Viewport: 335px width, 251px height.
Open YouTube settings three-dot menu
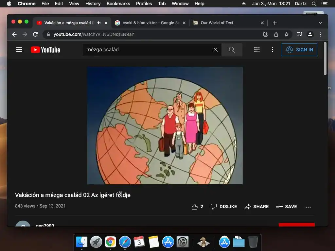(x=273, y=50)
